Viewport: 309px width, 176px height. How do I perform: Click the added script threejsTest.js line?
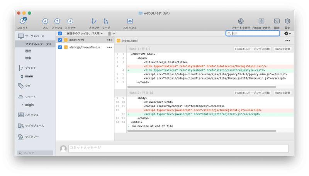coord(210,114)
